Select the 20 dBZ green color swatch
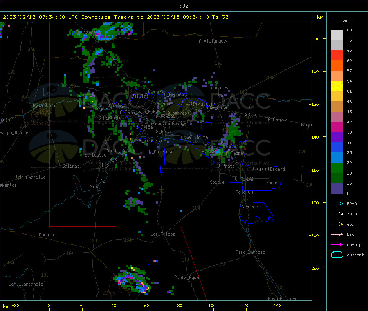368x311 pixels. (x=337, y=168)
